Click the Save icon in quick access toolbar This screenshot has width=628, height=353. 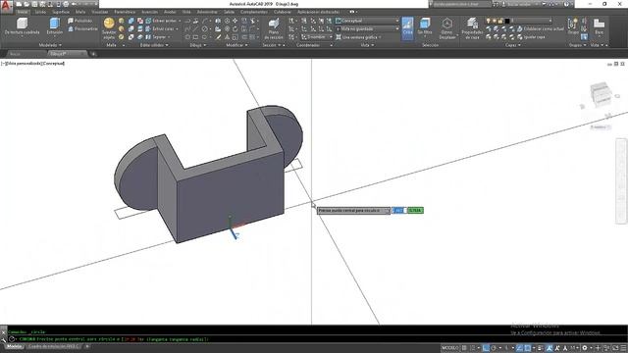coord(34,4)
